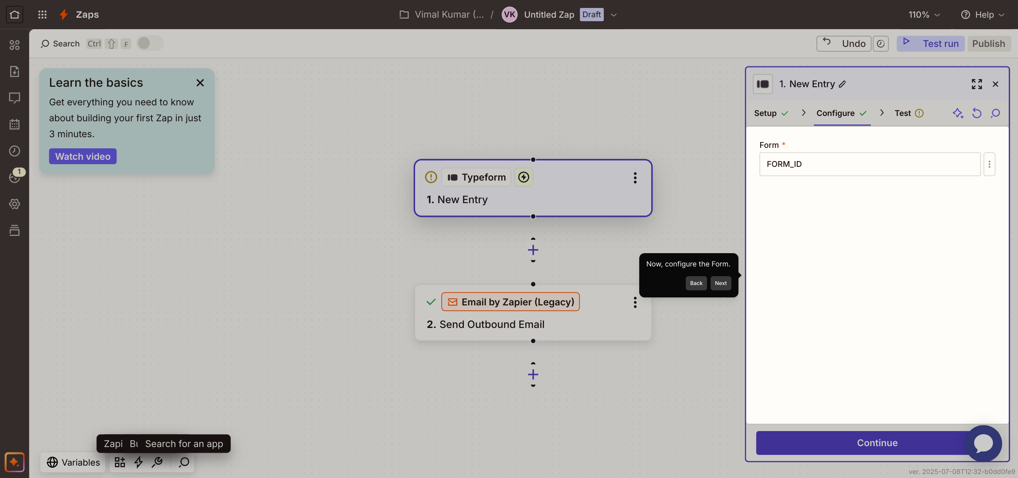
Task: Open Form field options three-dot menu
Action: [989, 164]
